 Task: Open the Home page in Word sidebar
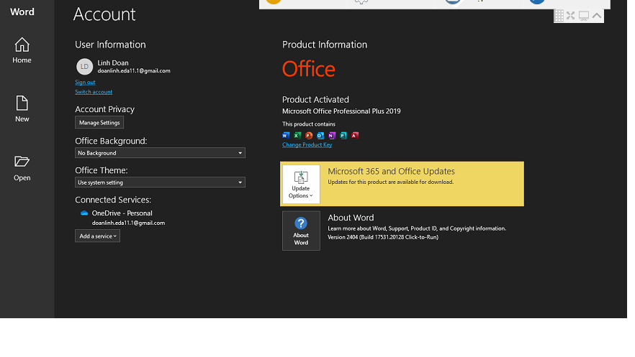[22, 50]
